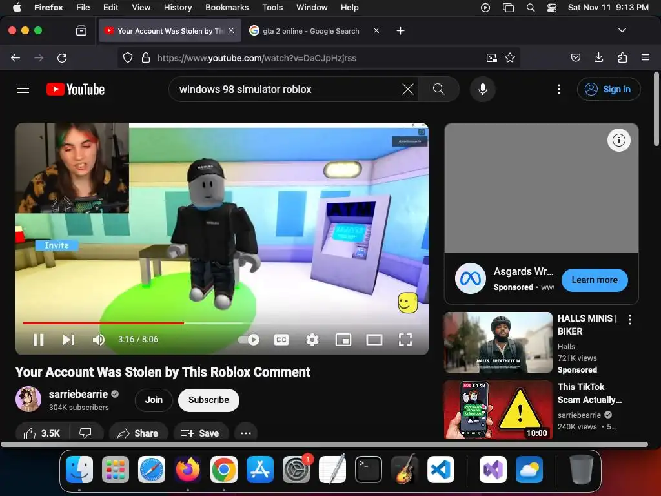This screenshot has height=496, width=661.
Task: Dislike this video
Action: coord(86,433)
